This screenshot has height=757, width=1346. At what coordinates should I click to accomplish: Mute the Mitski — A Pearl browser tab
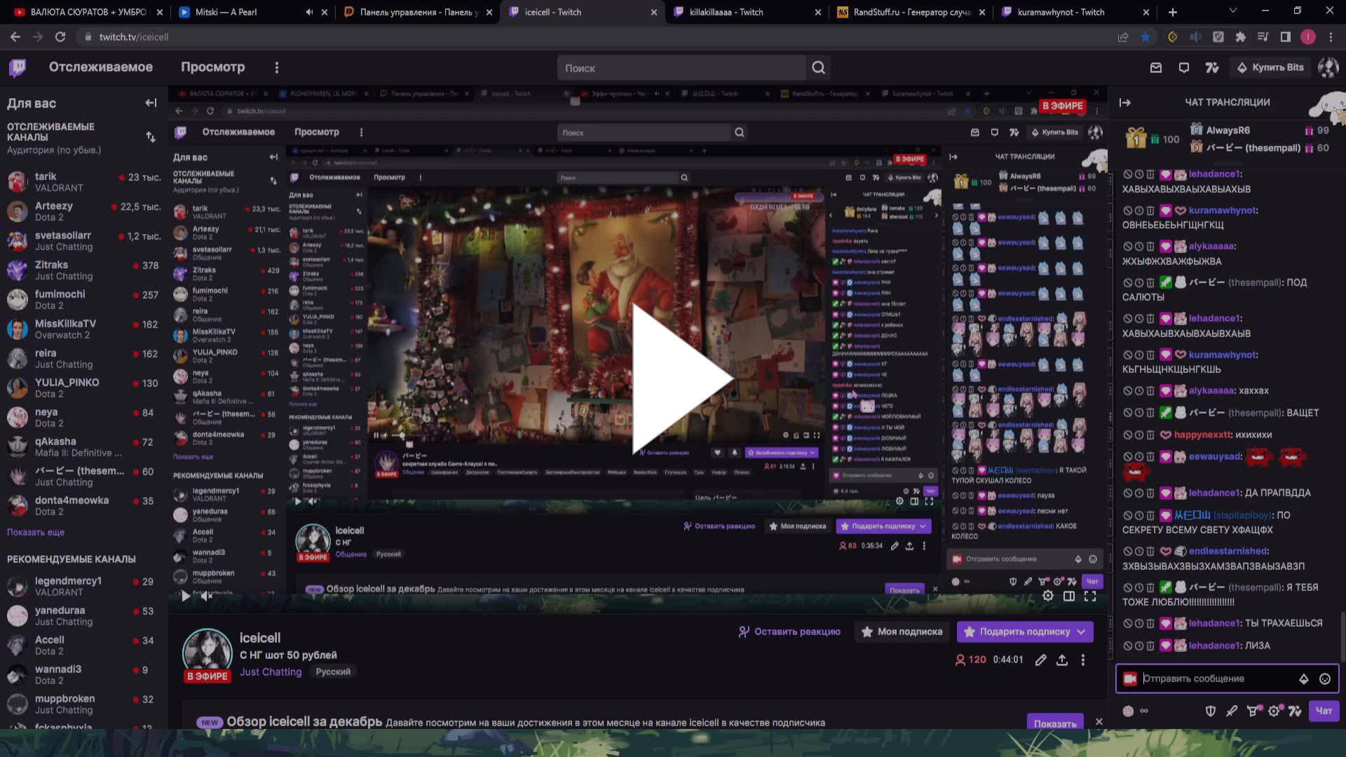(x=309, y=12)
